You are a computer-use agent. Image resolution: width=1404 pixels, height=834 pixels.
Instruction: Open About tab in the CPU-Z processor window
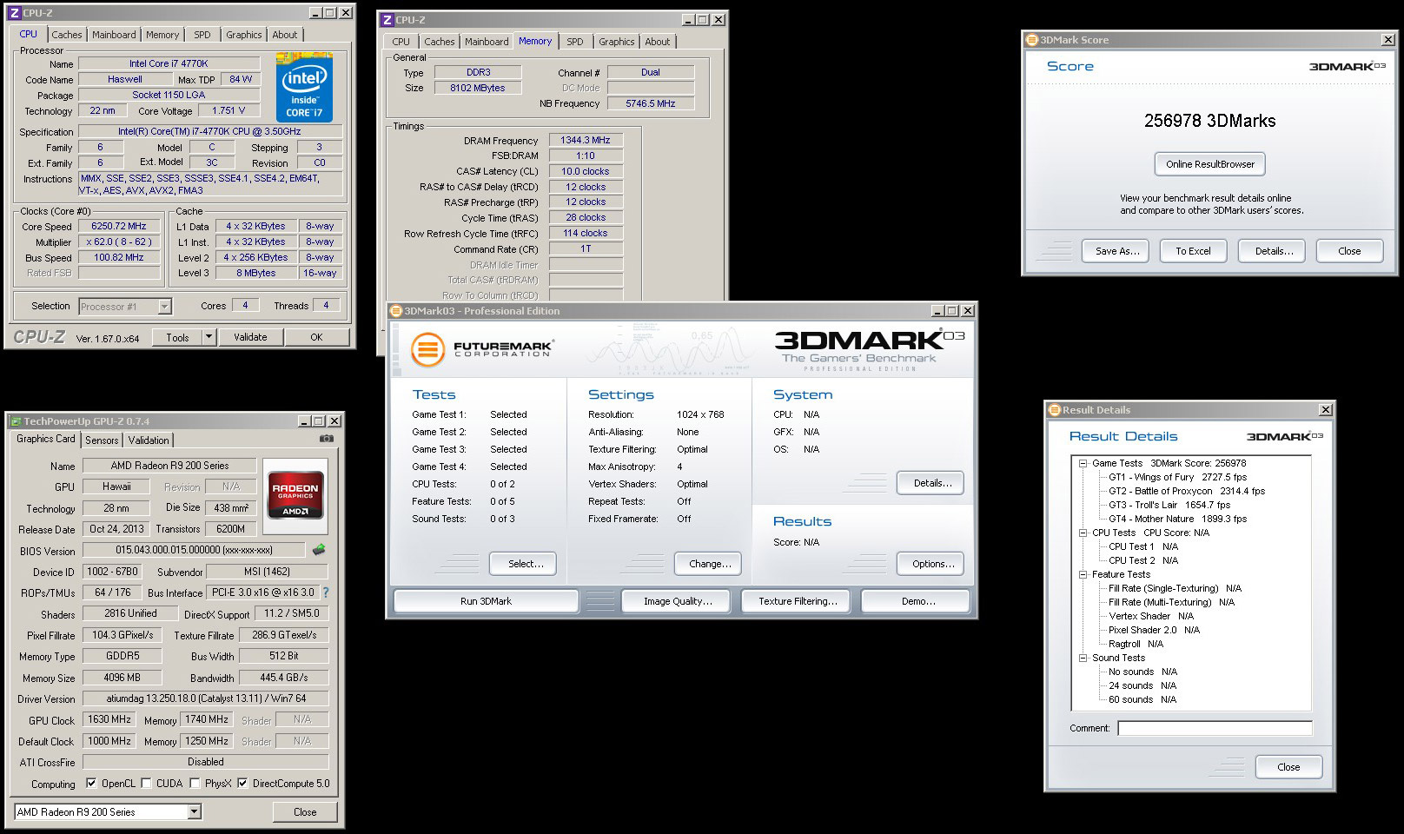coord(284,35)
